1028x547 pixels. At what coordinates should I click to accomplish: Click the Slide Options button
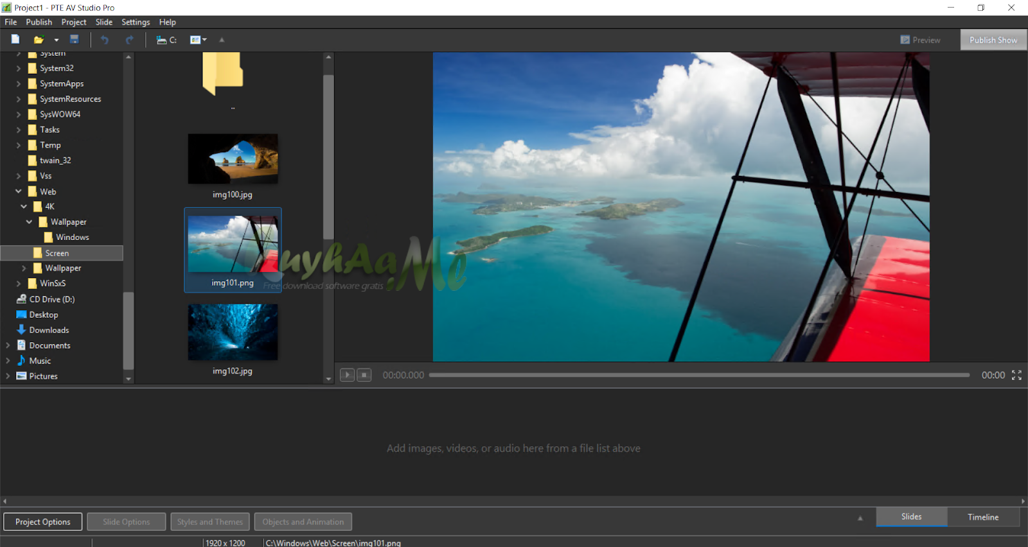[127, 522]
